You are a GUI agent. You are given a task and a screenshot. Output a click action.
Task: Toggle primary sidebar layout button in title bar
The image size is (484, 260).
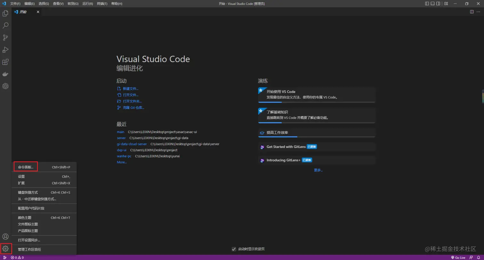pyautogui.click(x=427, y=4)
